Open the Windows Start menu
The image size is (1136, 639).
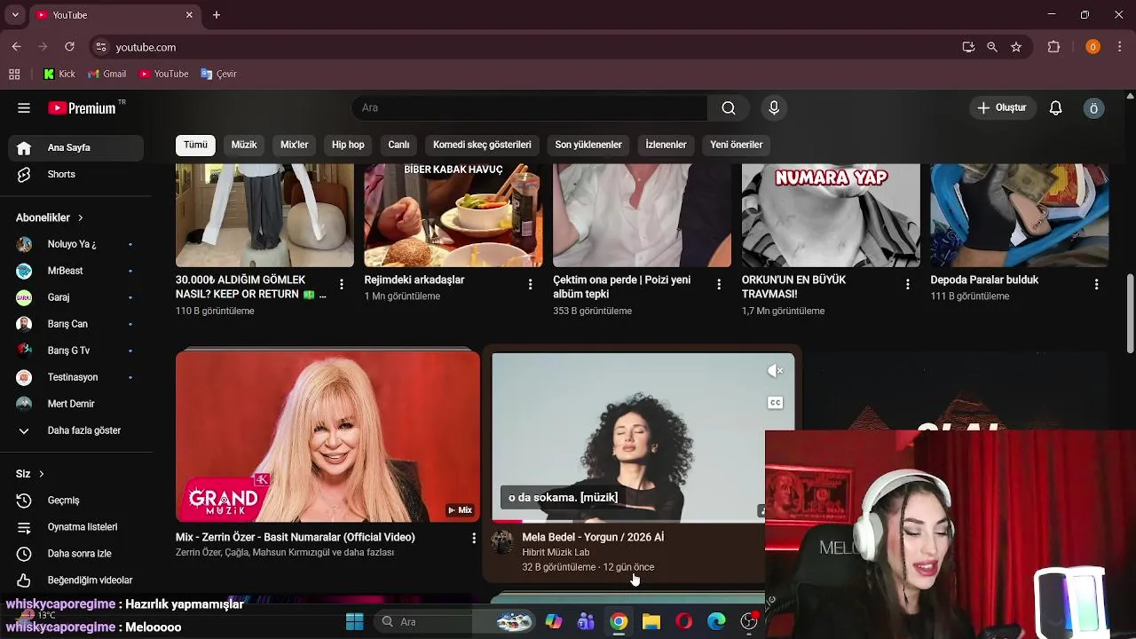click(354, 621)
